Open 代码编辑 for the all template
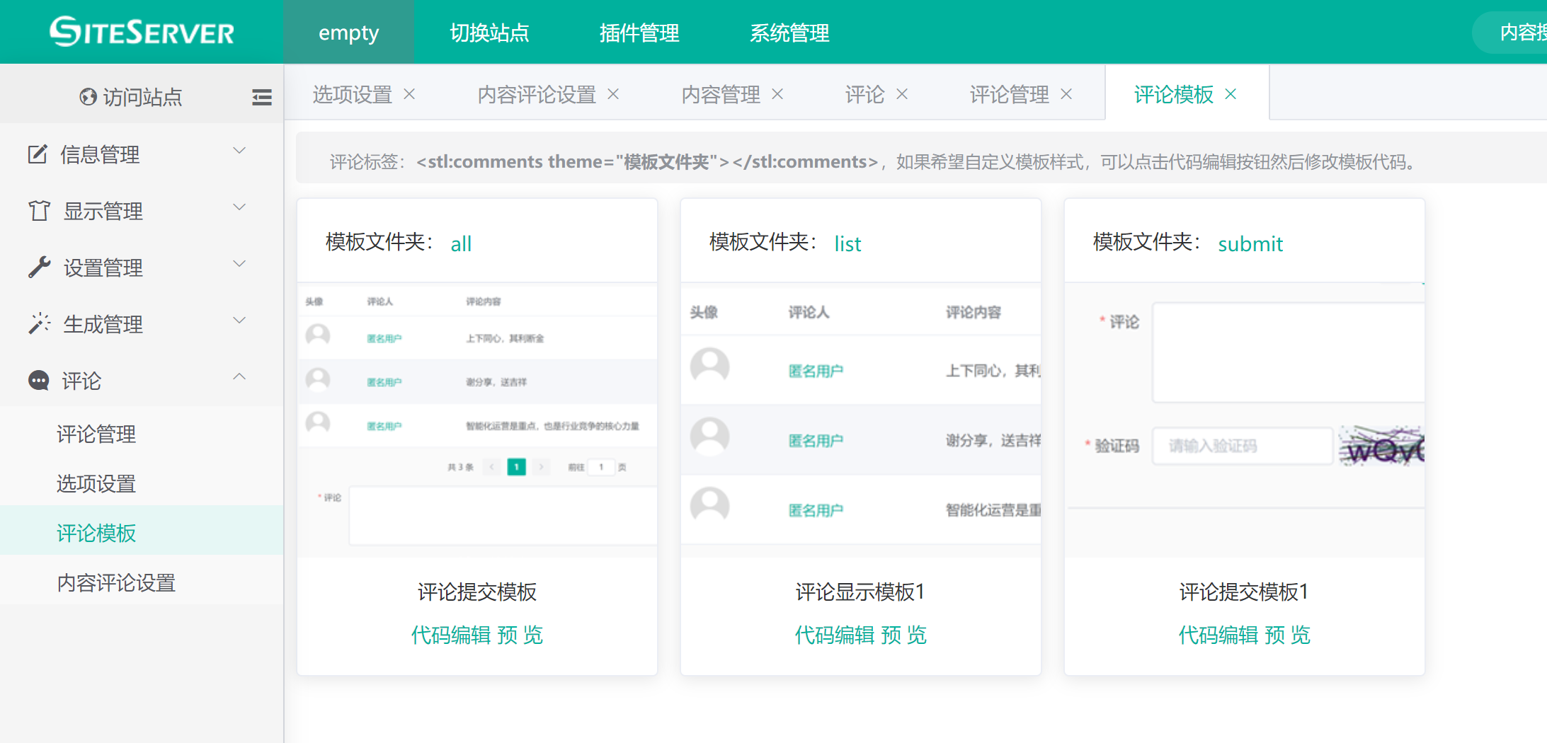This screenshot has height=743, width=1547. (x=451, y=635)
